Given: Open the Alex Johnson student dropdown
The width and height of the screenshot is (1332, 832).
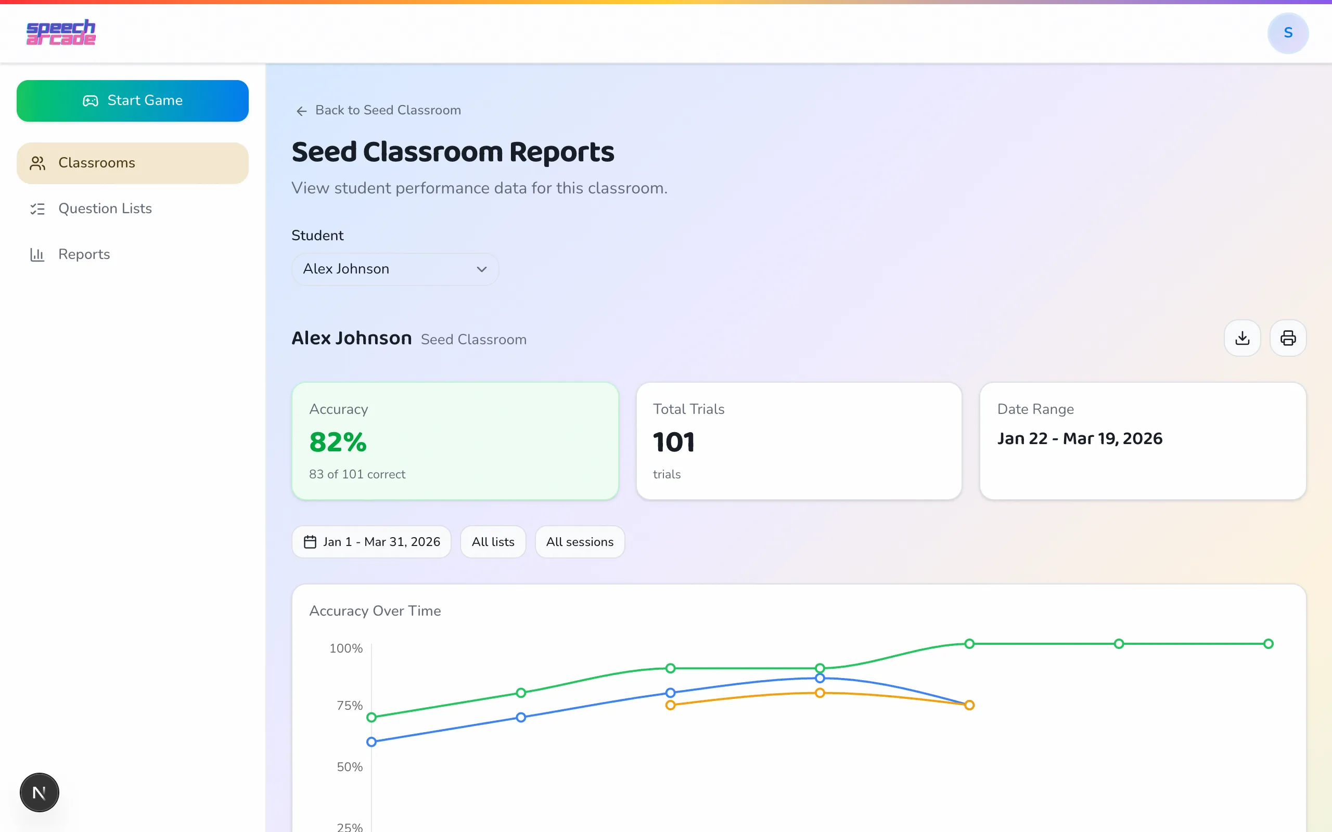Looking at the screenshot, I should tap(395, 269).
